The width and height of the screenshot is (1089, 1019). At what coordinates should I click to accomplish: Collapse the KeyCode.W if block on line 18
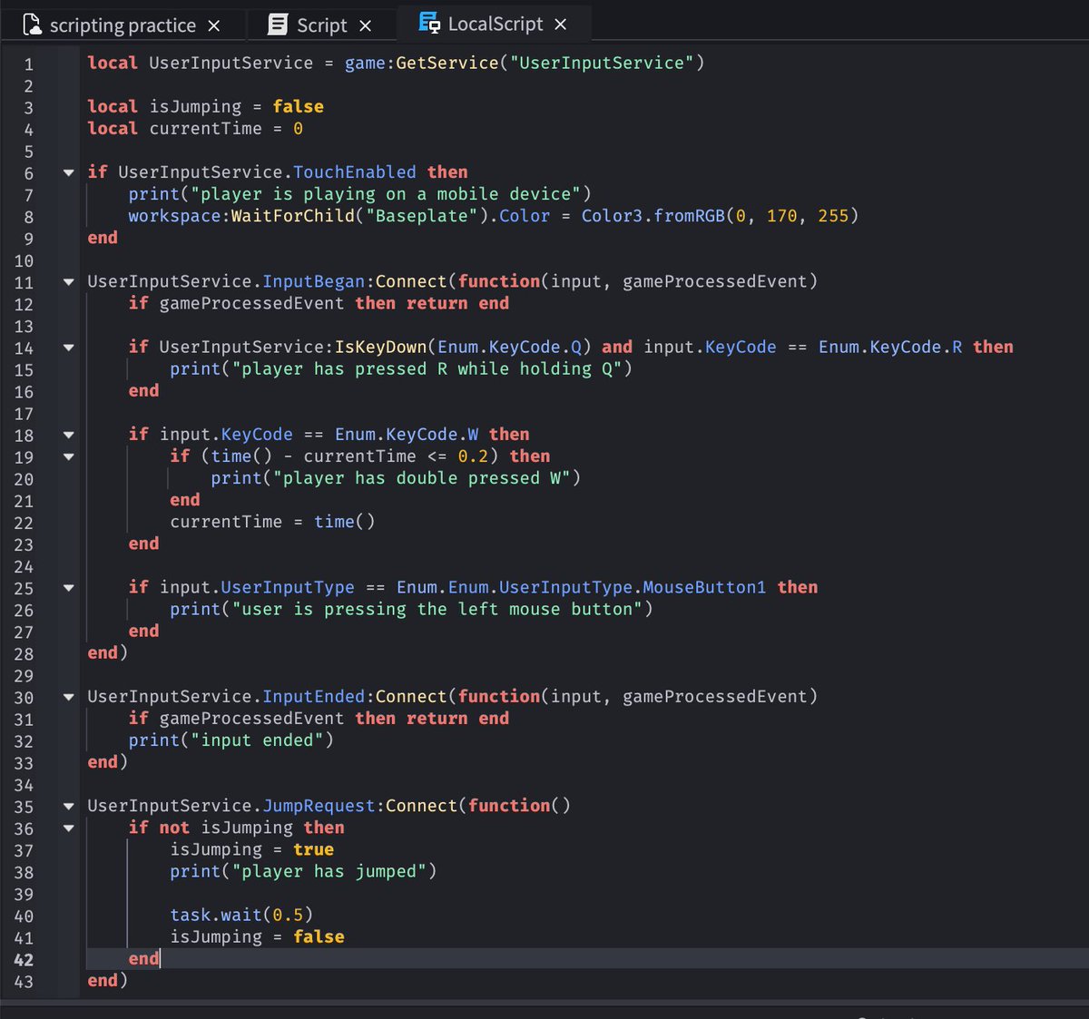pyautogui.click(x=68, y=435)
